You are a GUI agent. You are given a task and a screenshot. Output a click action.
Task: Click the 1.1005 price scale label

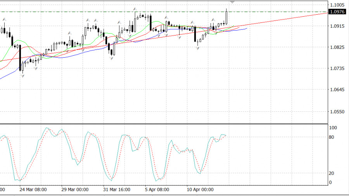pos(337,5)
